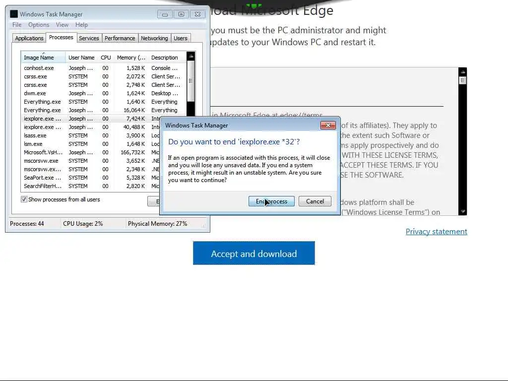The image size is (508, 381).
Task: Select the Processes tab
Action: point(61,38)
